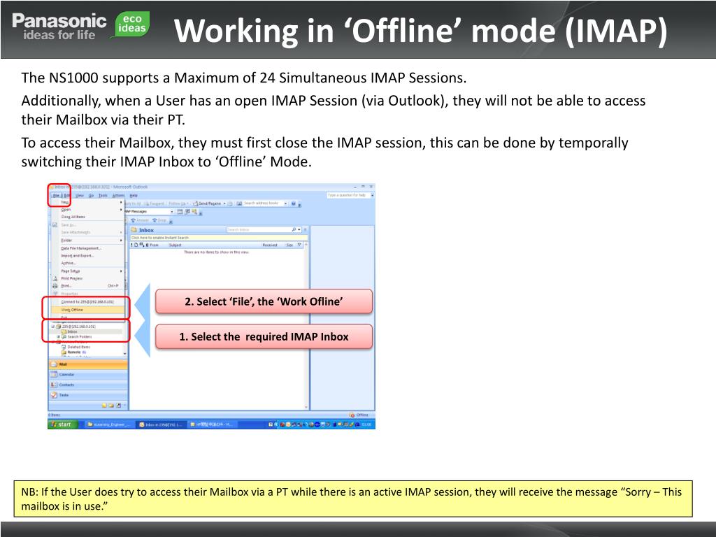This screenshot has height=537, width=716.
Task: Click the Folder List icon in the navigation footer
Action: point(111,406)
